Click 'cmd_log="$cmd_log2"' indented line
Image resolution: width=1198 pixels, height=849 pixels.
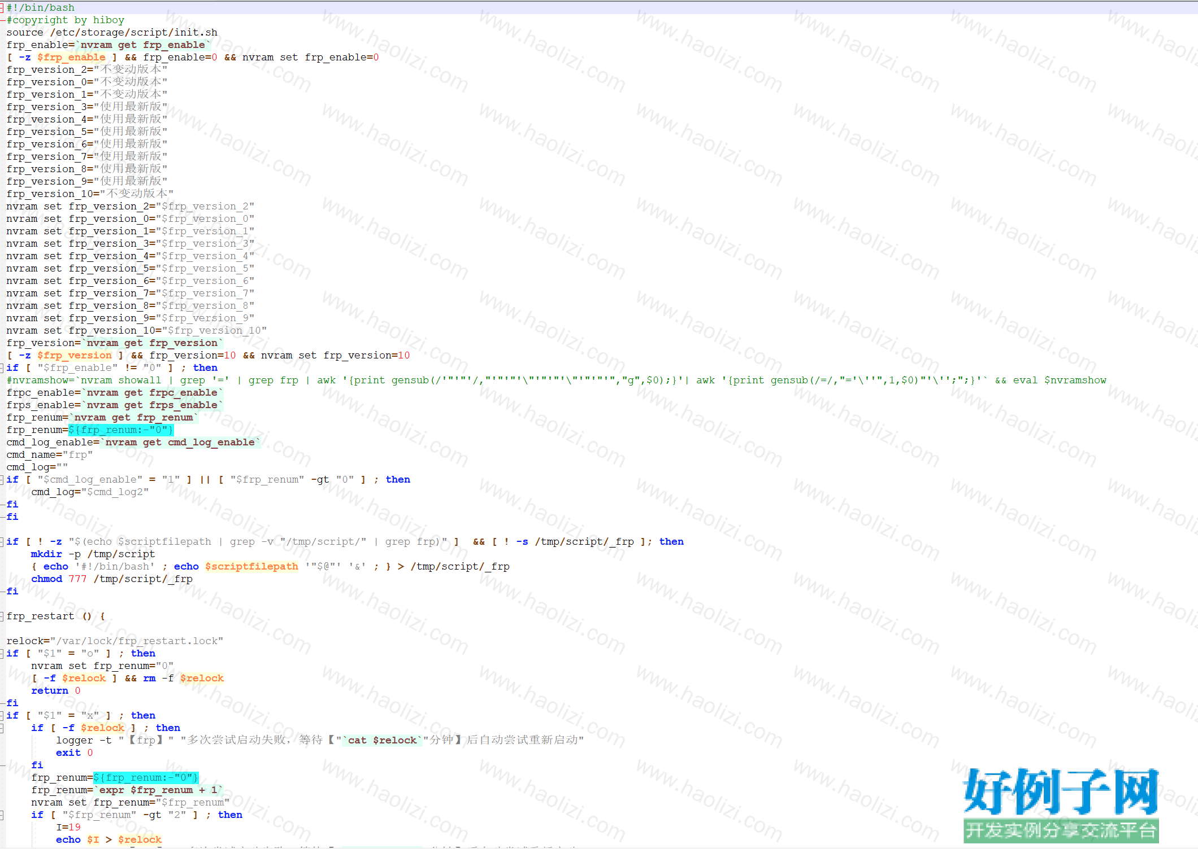(90, 492)
